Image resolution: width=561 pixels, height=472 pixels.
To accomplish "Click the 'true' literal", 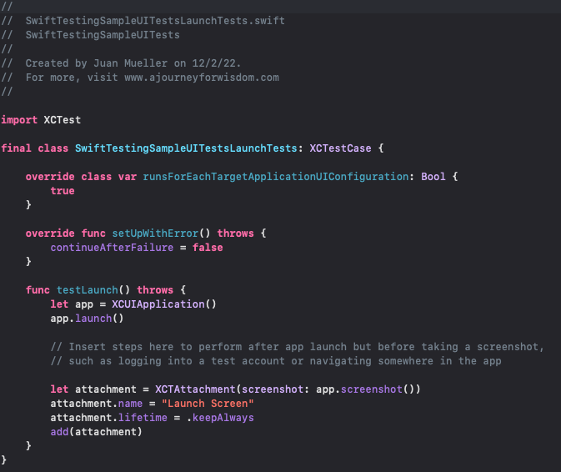I will click(x=63, y=191).
